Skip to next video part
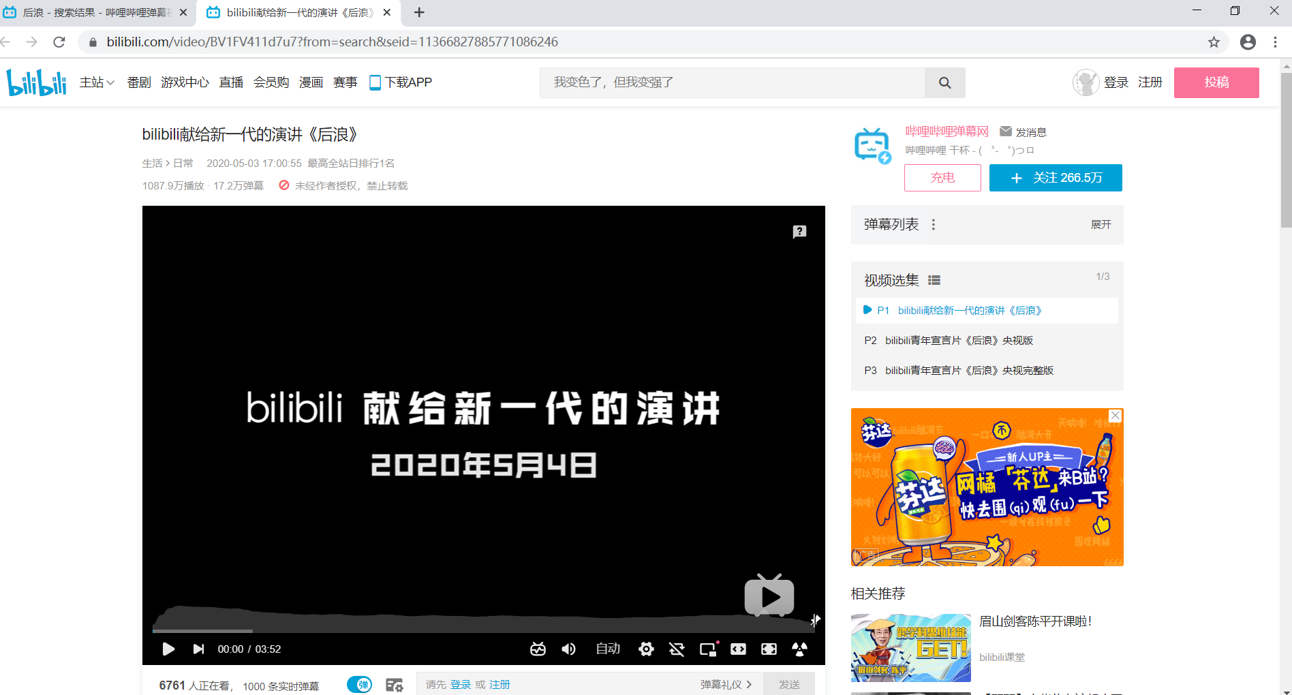Screen dimensions: 1292x695 198,649
